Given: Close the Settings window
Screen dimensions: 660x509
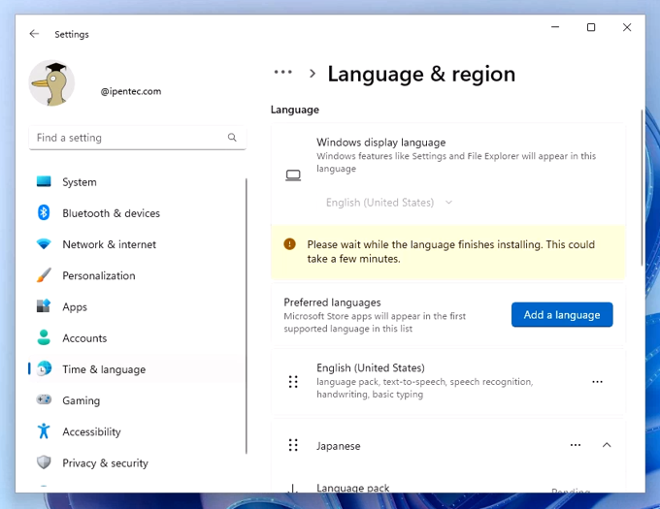Looking at the screenshot, I should [627, 27].
